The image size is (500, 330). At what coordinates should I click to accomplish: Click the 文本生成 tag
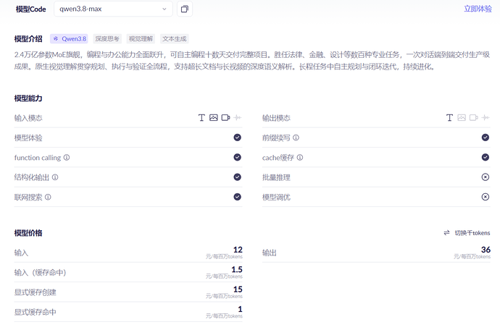(x=174, y=39)
